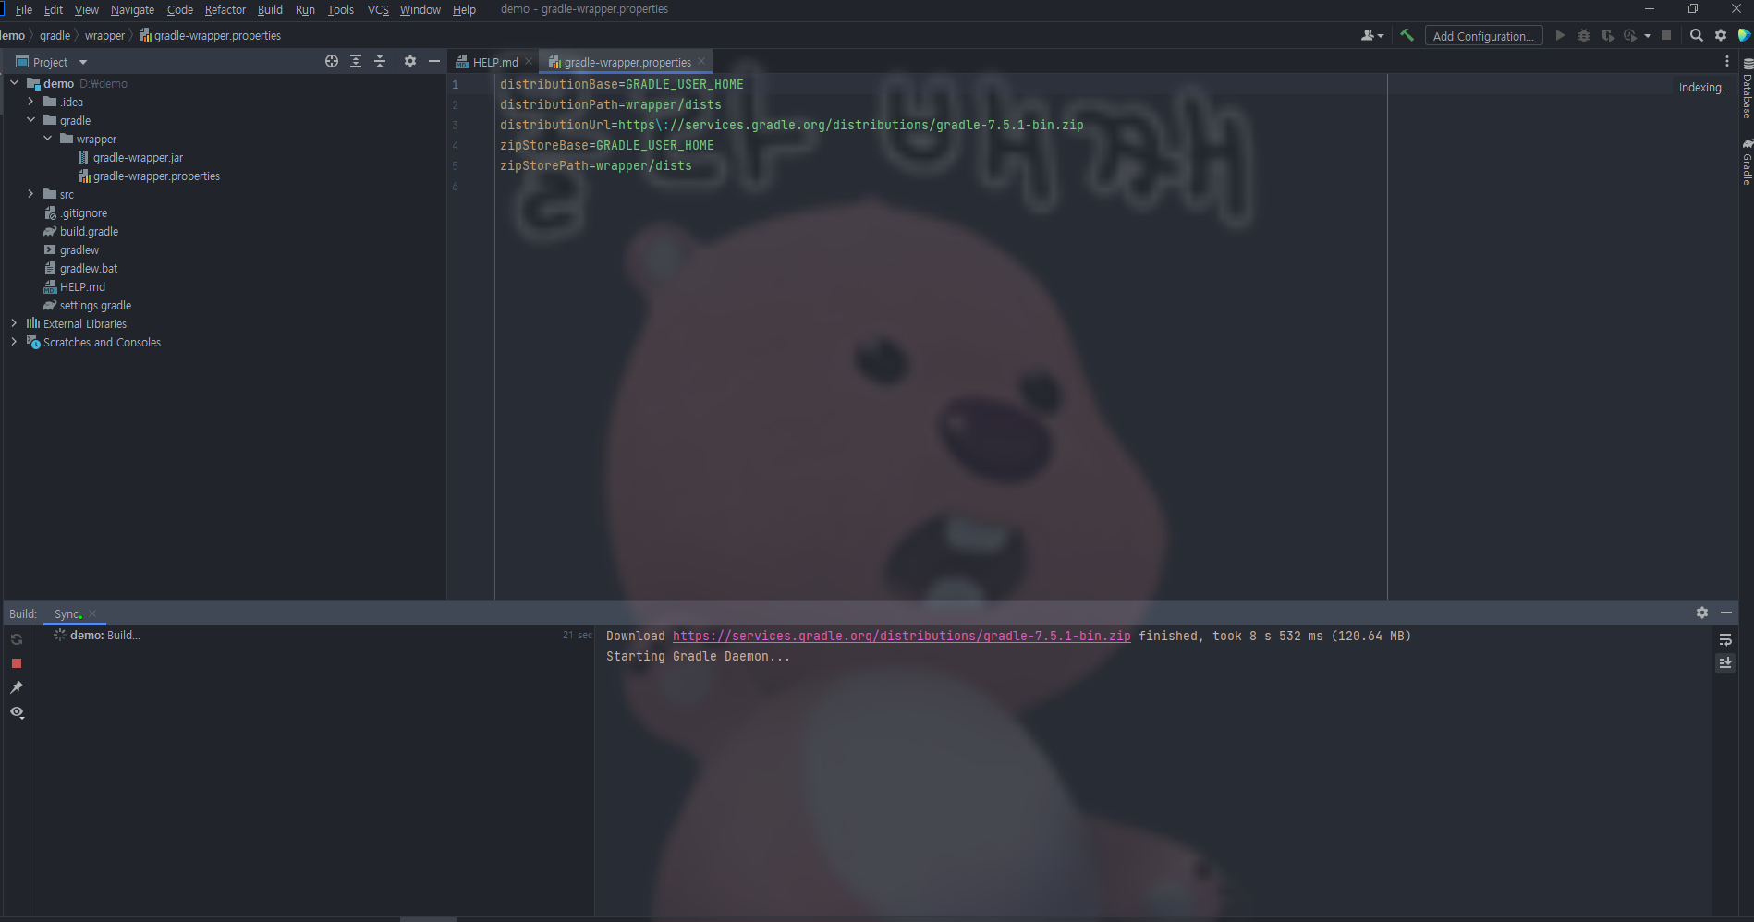The width and height of the screenshot is (1754, 922).
Task: Open the Gradle side tool window
Action: point(1747,163)
